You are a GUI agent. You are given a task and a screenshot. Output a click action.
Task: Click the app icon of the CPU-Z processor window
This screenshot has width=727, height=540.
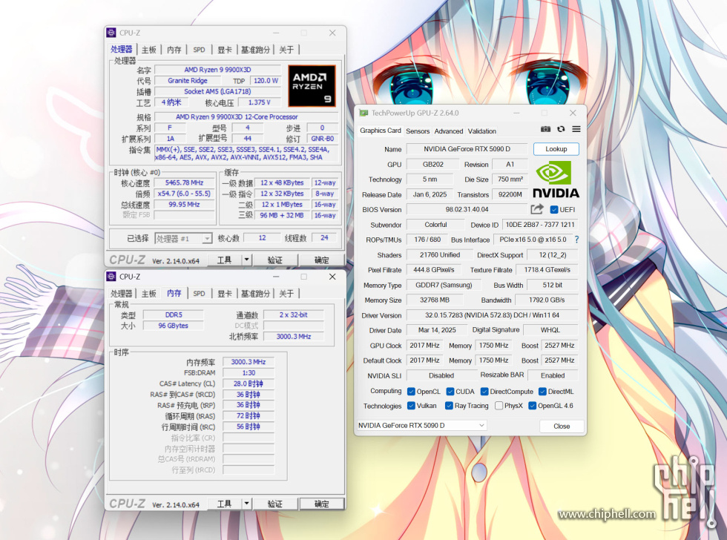pos(111,33)
